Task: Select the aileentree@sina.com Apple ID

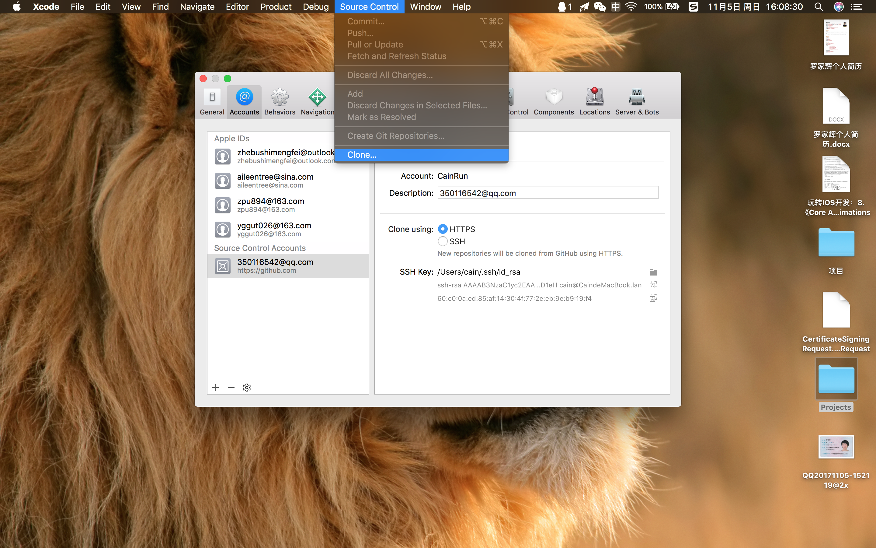Action: [275, 181]
